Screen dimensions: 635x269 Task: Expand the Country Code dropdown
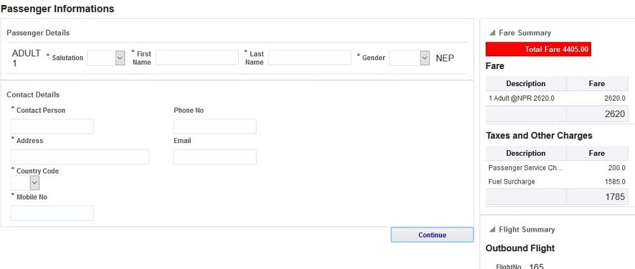coord(25,184)
